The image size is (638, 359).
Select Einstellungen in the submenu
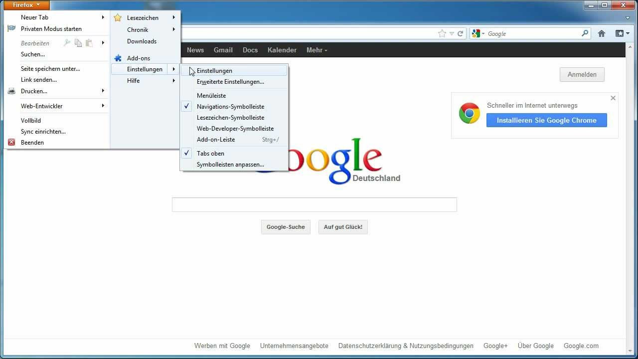pos(234,71)
